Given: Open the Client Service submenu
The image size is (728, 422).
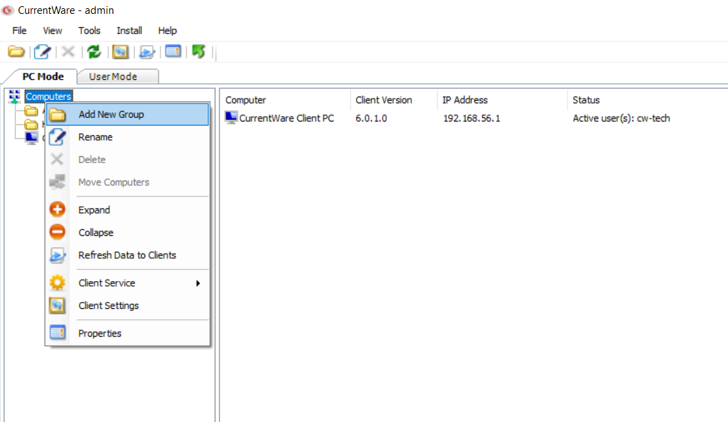Looking at the screenshot, I should point(128,283).
